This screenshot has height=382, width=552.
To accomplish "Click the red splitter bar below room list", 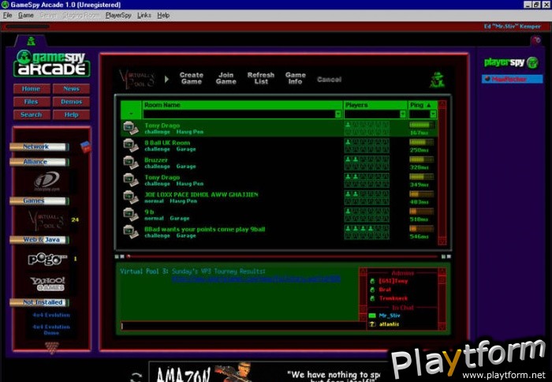I will [x=282, y=257].
